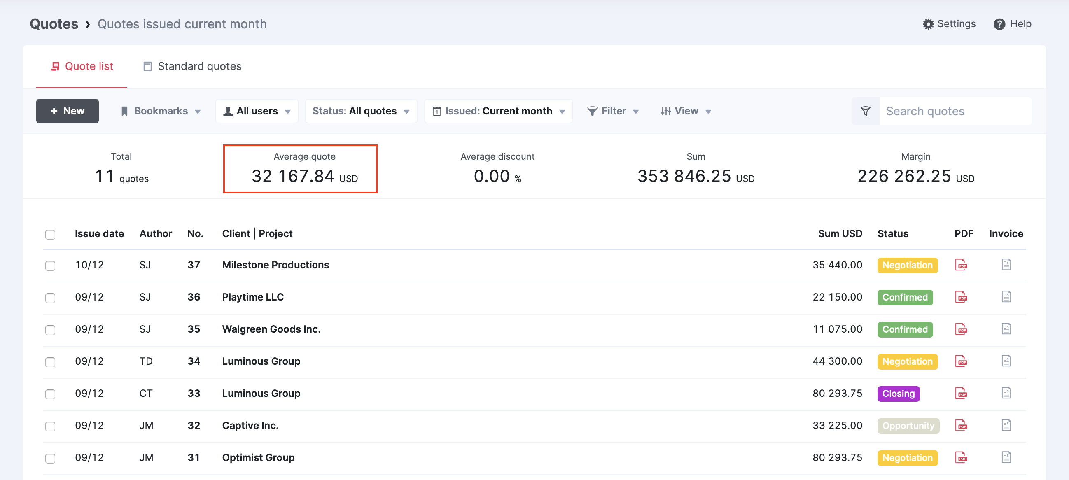Open the PDF for Walgreen Goods Inc. quote
Viewport: 1069px width, 480px height.
(x=961, y=329)
